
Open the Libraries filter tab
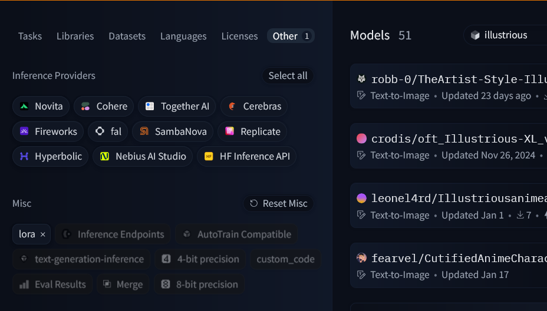(75, 36)
